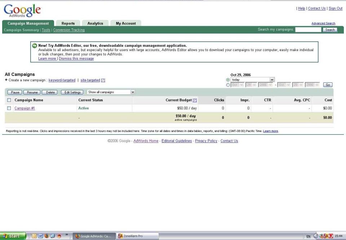Open the Analytics tab

[x=95, y=23]
